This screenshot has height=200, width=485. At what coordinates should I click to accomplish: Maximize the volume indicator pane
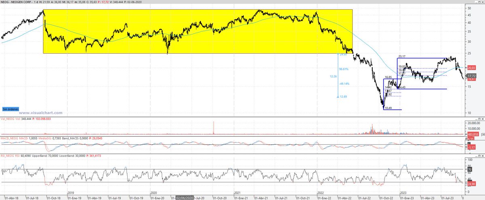click(479, 119)
